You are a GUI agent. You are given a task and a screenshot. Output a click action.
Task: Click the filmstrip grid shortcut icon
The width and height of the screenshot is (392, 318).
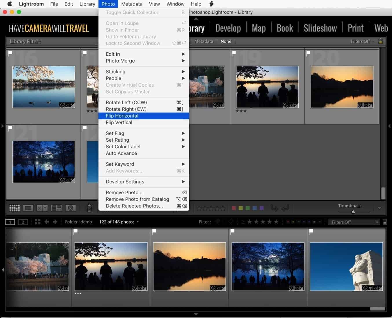(38, 222)
